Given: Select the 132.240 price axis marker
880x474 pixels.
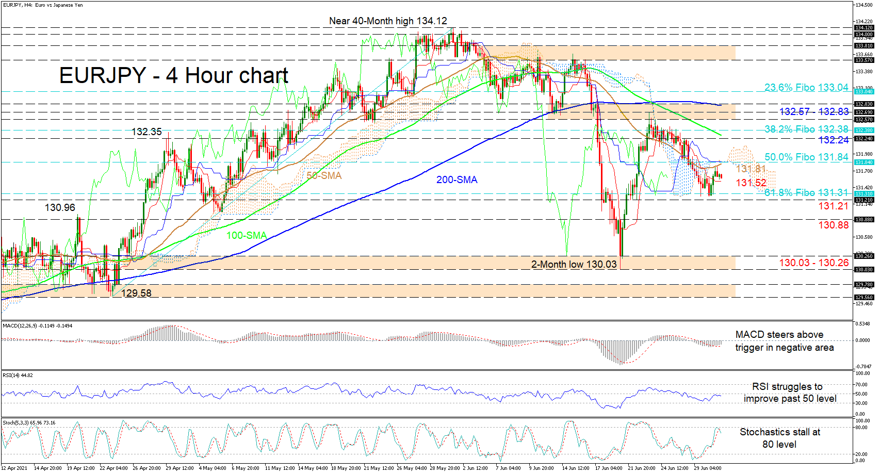Looking at the screenshot, I should coord(865,139).
